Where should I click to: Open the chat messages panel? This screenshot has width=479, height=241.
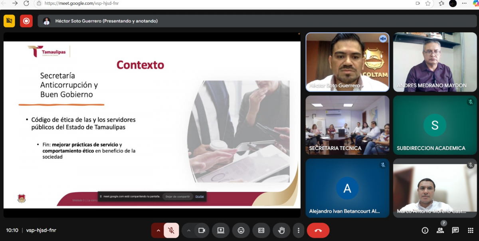[455, 230]
